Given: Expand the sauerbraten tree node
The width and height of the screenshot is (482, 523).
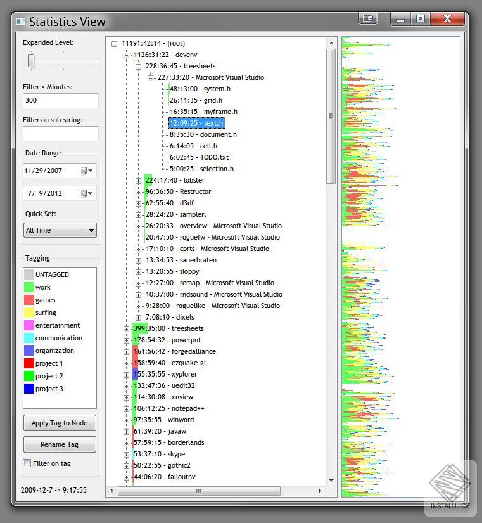Looking at the screenshot, I should 138,261.
